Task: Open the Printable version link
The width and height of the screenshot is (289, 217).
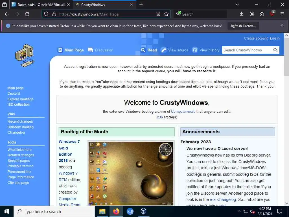Action: pyautogui.click(x=20, y=166)
